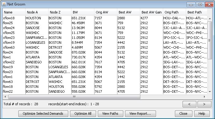Click Best Path SDG--LAX cell
Image resolution: width=215 pixels, height=119 pixels.
(197, 62)
